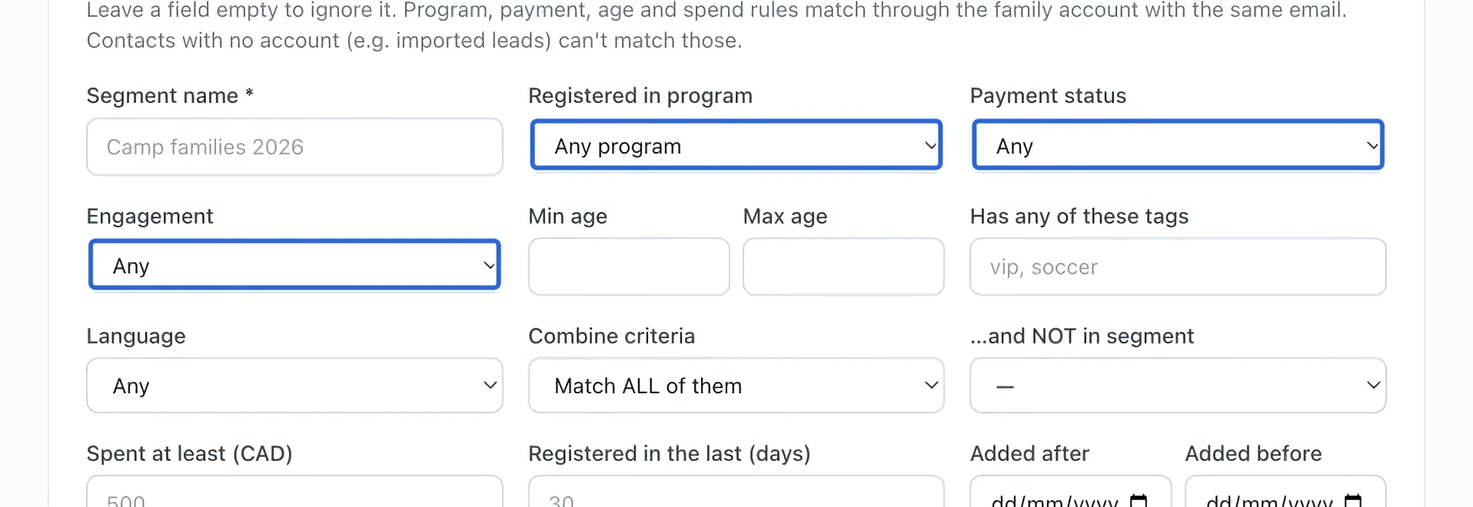Click chevron arrow of Engagement select
The width and height of the screenshot is (1473, 507).
pos(489,266)
